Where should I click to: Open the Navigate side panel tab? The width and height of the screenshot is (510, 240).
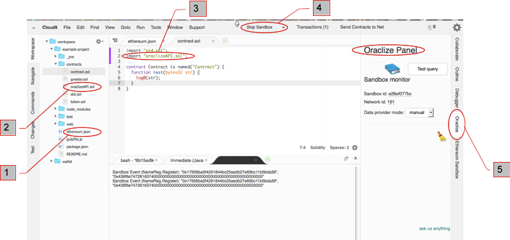click(x=33, y=76)
